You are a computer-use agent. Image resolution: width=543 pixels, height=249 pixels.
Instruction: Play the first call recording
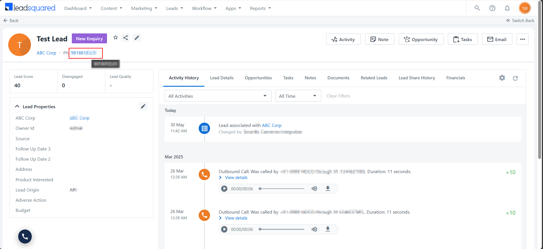coord(224,189)
